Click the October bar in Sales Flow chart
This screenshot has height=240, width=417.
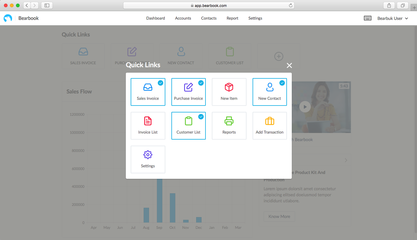click(x=173, y=208)
